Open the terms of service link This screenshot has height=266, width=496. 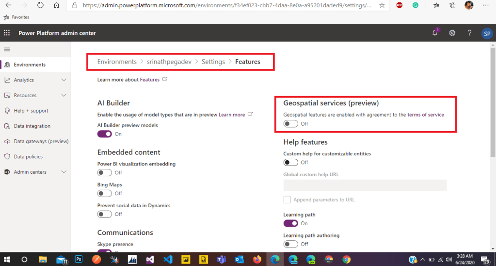coord(425,115)
